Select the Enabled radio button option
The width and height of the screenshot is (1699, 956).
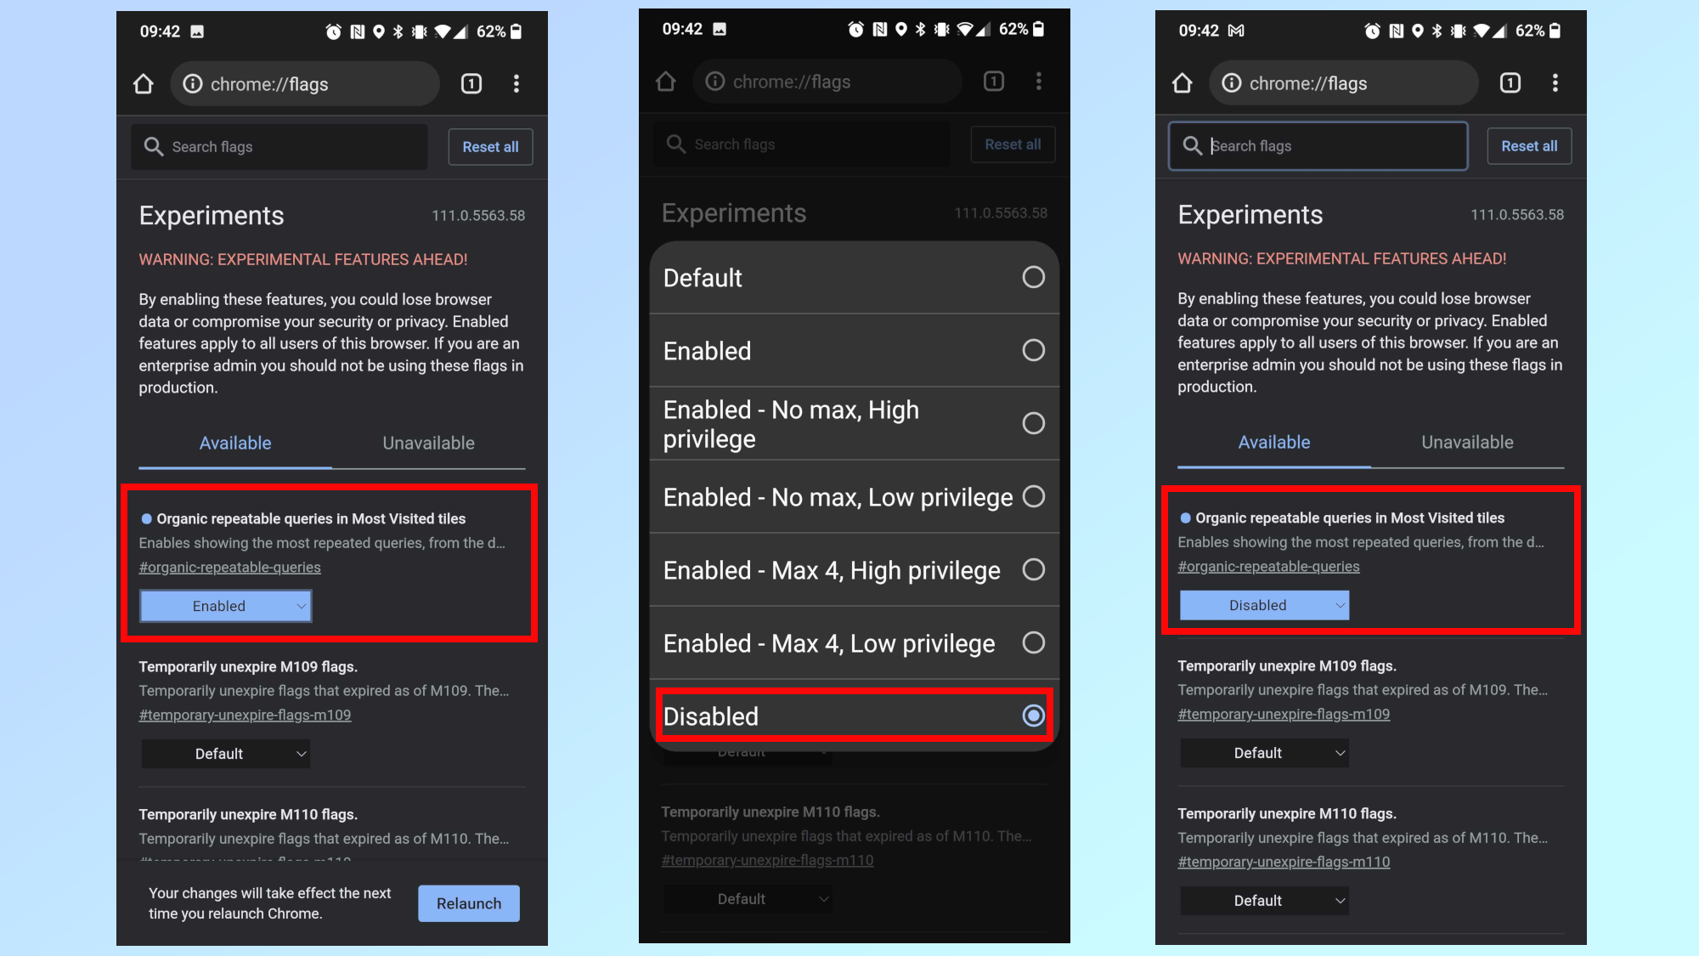pos(1031,350)
